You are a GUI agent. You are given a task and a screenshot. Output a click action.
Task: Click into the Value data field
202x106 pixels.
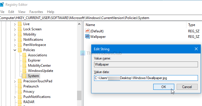[146, 78]
